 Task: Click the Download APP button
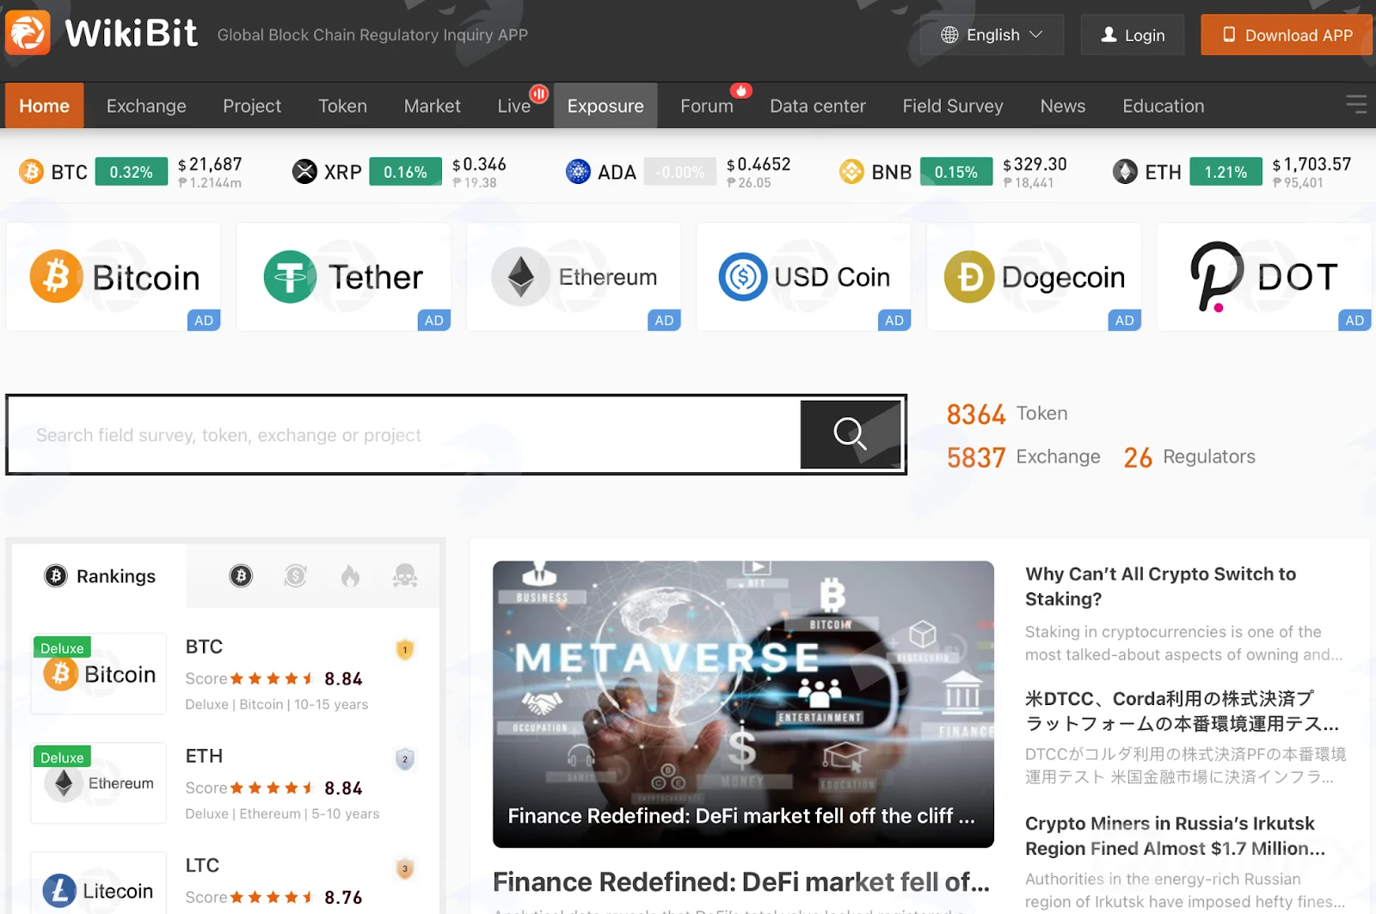(1287, 34)
